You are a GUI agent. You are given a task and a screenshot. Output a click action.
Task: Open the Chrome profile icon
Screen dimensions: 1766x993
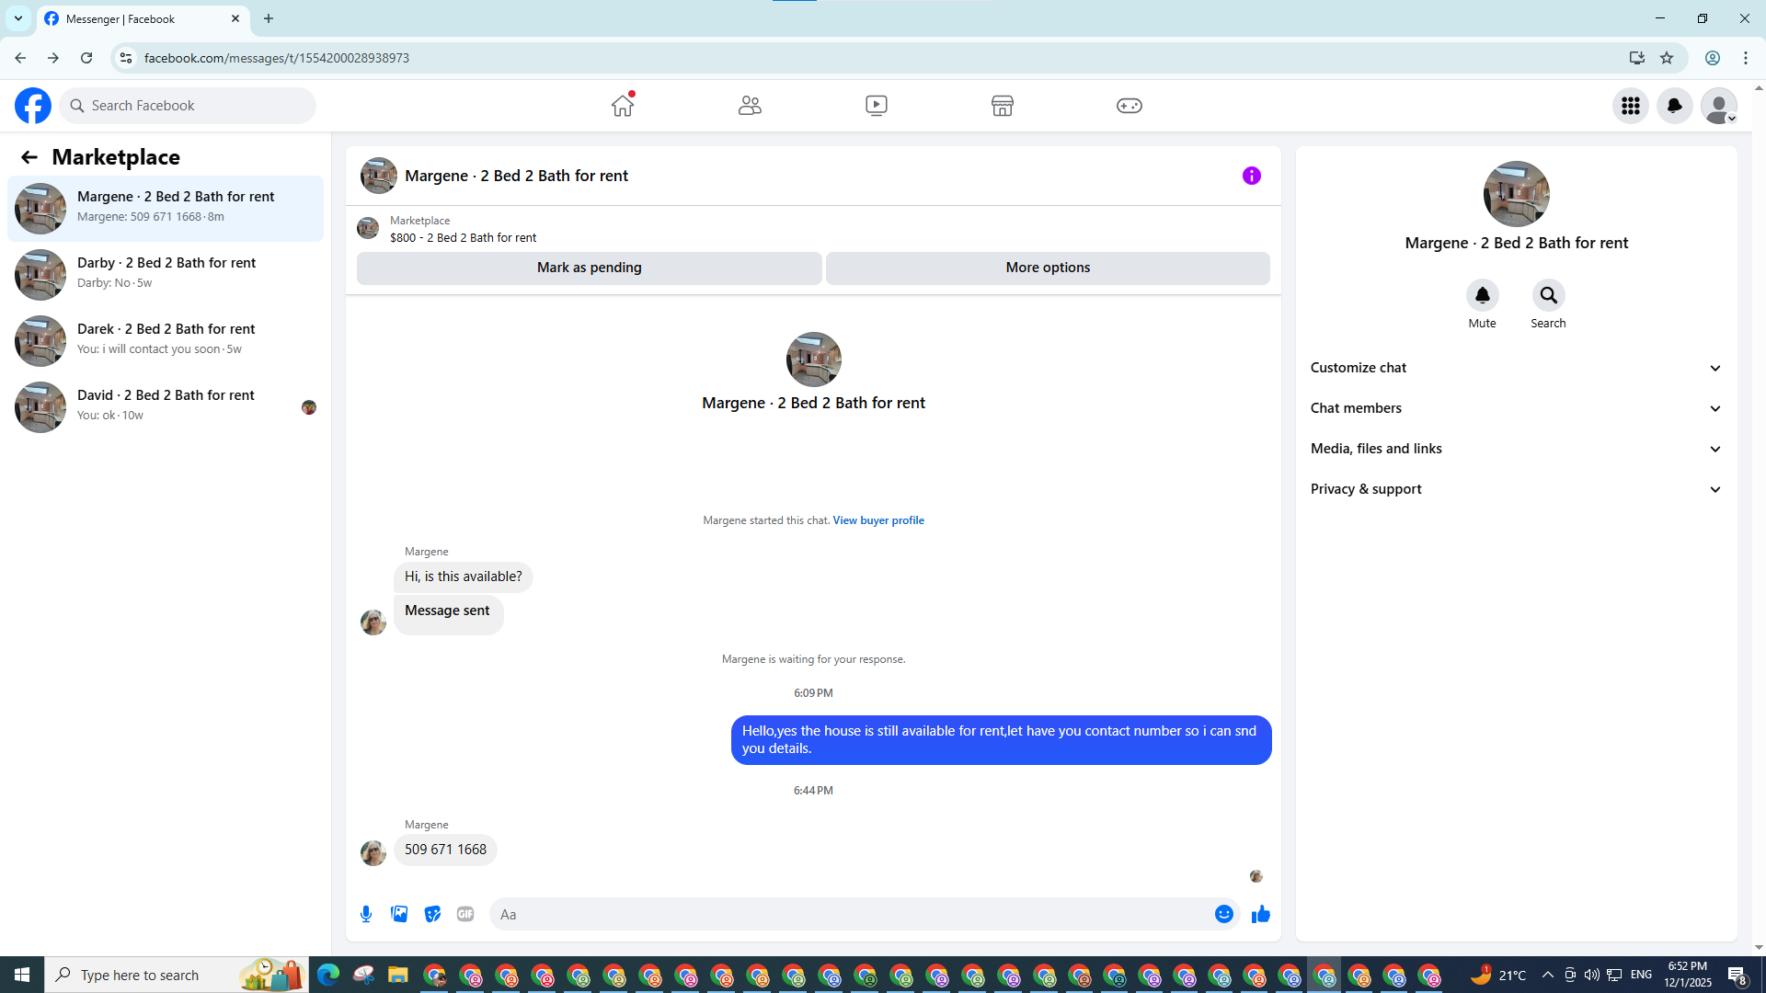click(1713, 58)
